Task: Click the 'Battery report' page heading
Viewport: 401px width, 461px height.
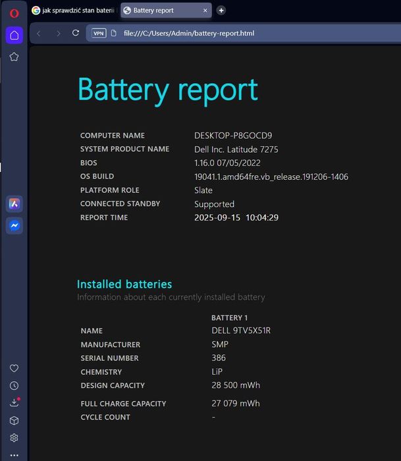Action: click(x=167, y=90)
